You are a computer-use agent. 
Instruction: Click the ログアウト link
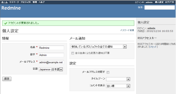(170, 2)
